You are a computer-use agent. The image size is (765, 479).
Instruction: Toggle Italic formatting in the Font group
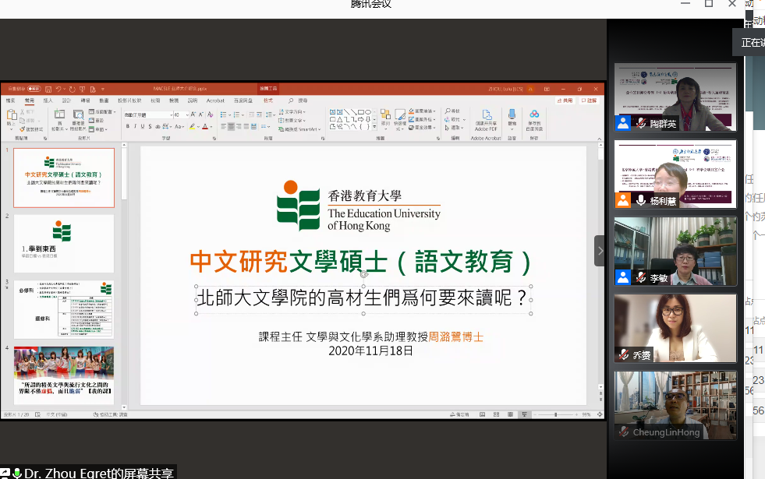click(133, 125)
